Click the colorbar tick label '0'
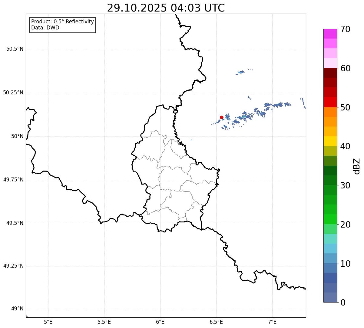The width and height of the screenshot is (364, 328). click(x=343, y=303)
